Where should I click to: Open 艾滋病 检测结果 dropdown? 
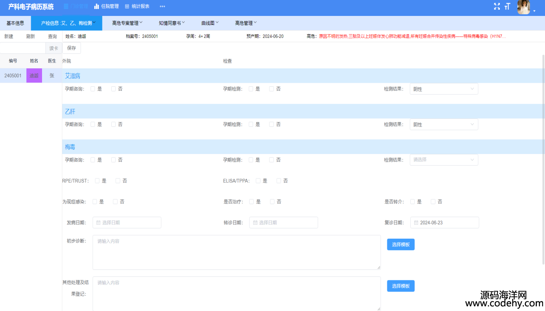[x=444, y=89]
